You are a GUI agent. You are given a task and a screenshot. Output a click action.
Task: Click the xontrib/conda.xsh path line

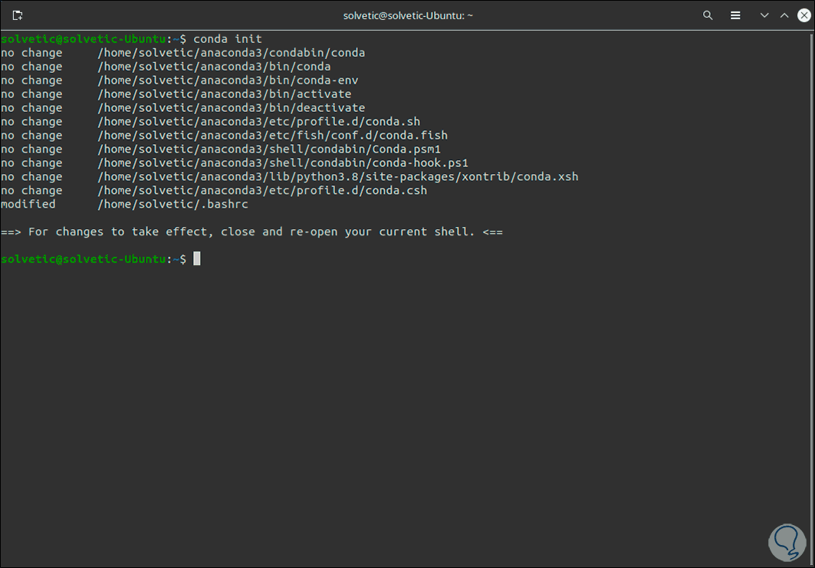[x=337, y=177]
